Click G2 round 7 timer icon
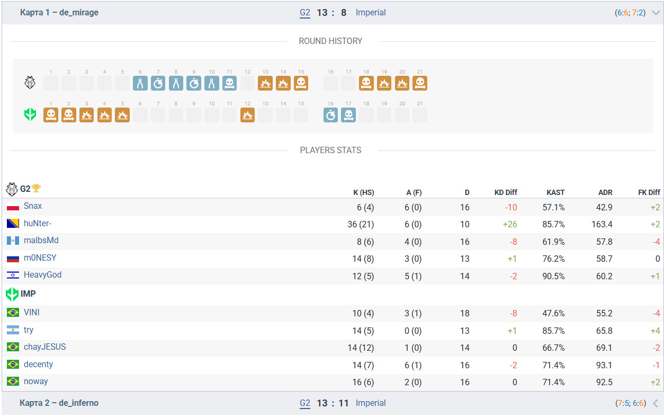The height and width of the screenshot is (417, 664). [158, 83]
